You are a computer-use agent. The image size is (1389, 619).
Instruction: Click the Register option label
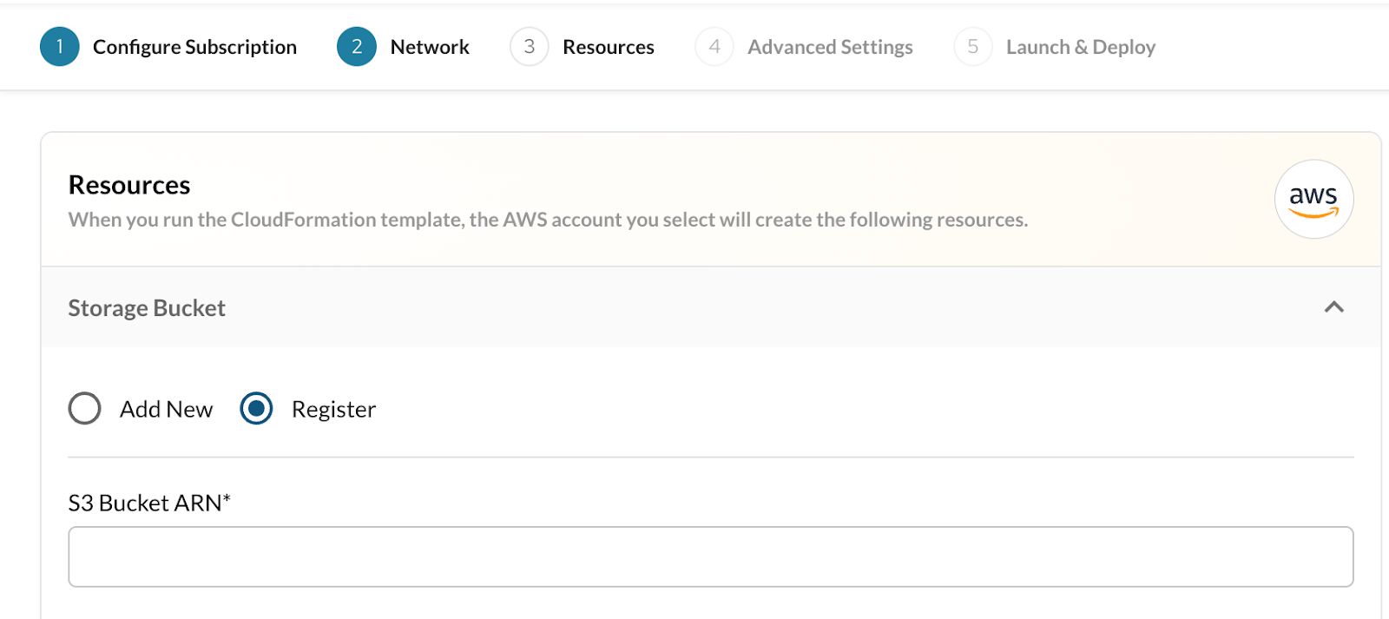[333, 410]
